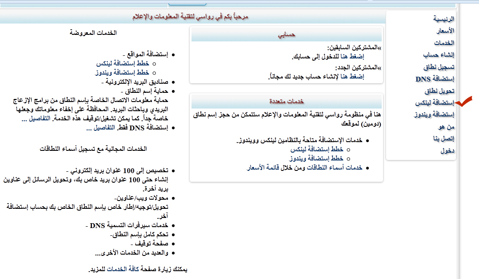Image resolution: width=479 pixels, height=279 pixels.
Task: Open التفاصيل link beside إستضافة DNS فقط
Action: tap(101, 128)
